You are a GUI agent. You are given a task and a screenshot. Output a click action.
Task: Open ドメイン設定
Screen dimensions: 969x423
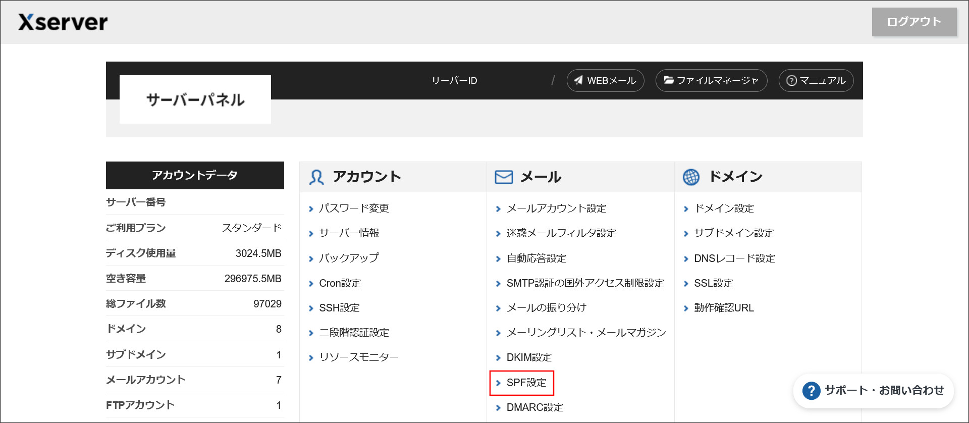coord(724,208)
